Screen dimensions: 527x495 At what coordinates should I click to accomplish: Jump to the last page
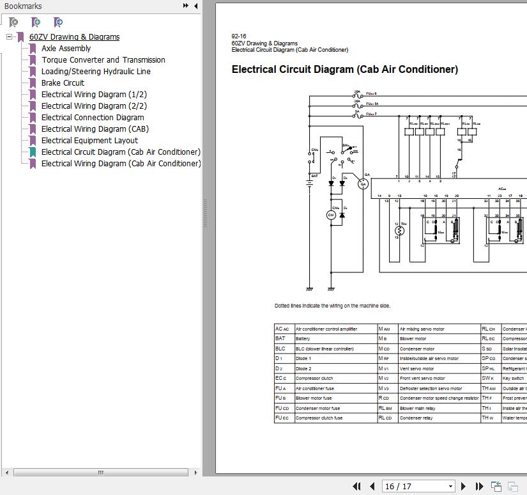point(478,487)
